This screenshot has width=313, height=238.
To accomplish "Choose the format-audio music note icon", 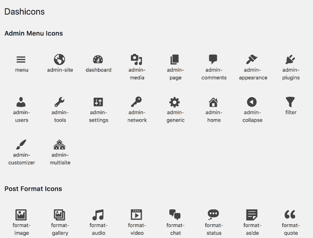I will coord(98,215).
